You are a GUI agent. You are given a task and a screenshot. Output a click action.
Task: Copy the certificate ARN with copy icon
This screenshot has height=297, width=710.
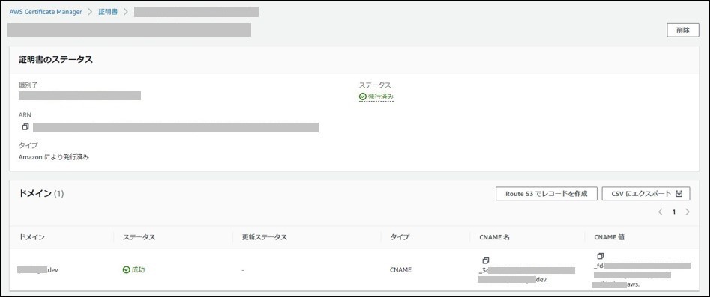pyautogui.click(x=25, y=127)
